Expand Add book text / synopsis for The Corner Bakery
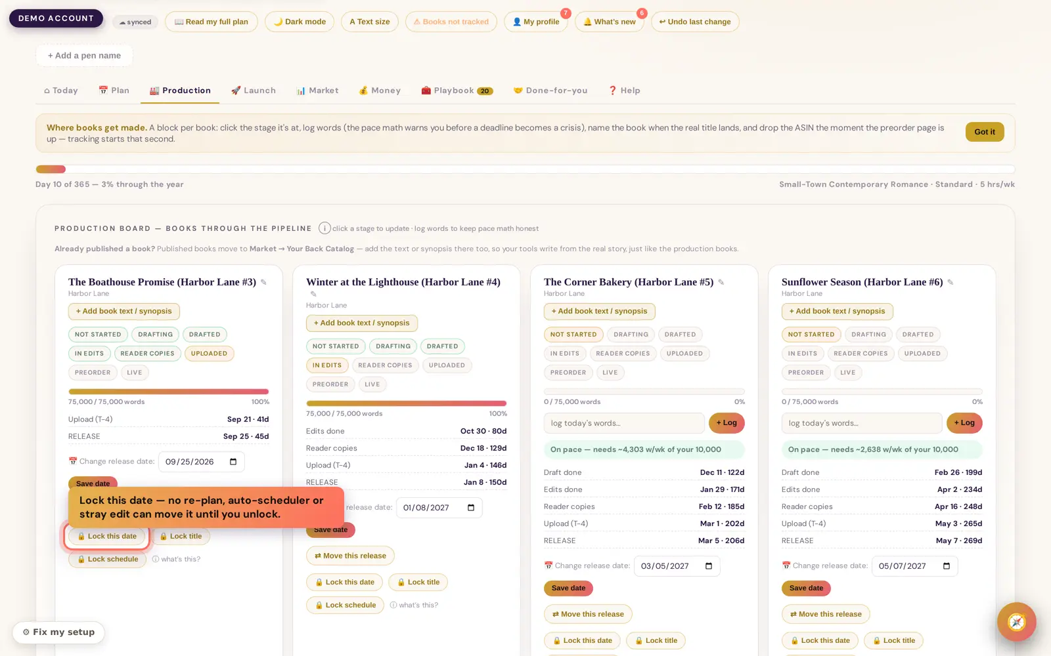The image size is (1051, 656). [x=600, y=312]
